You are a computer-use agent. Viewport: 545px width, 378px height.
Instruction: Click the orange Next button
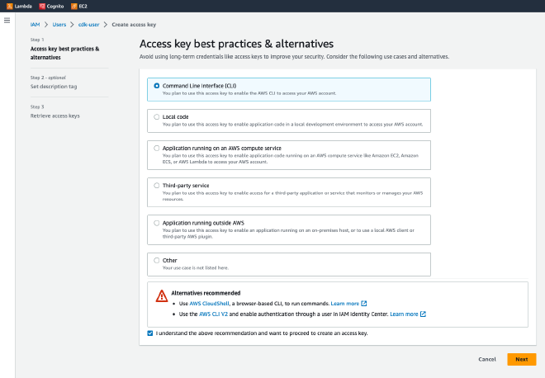point(521,359)
